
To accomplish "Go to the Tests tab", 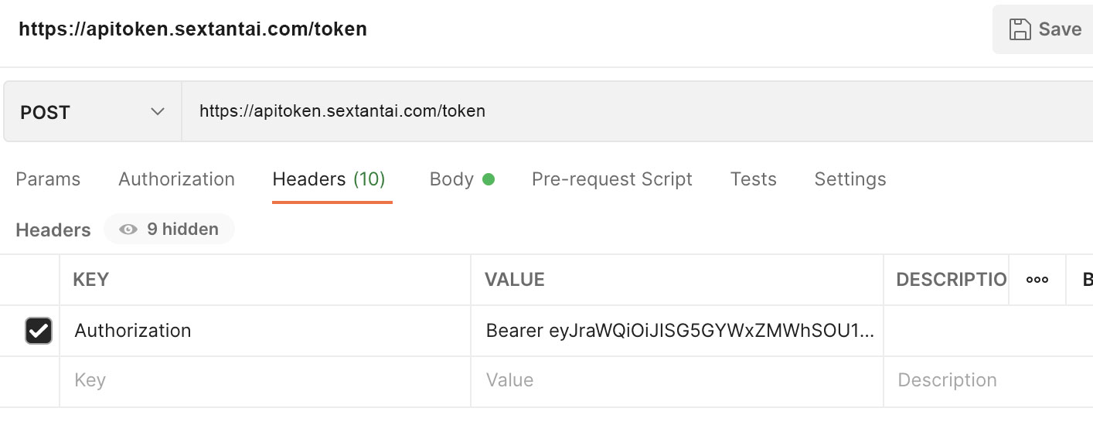I will pos(753,179).
